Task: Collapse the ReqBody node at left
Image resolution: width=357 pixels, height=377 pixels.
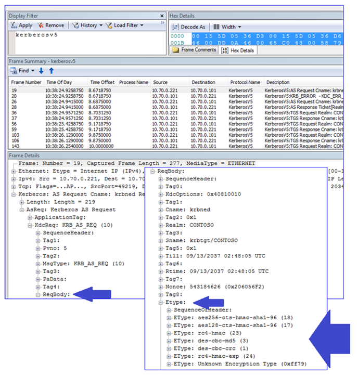Action: (38, 294)
